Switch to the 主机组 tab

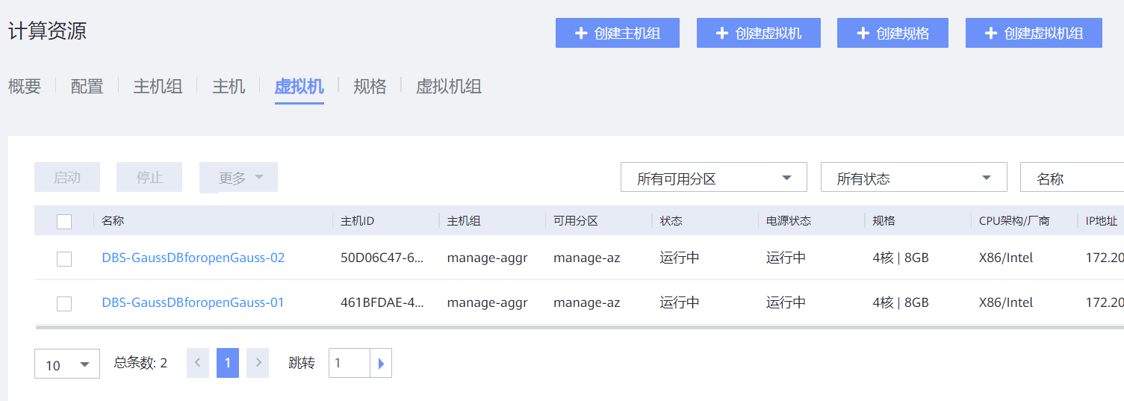pyautogui.click(x=158, y=87)
